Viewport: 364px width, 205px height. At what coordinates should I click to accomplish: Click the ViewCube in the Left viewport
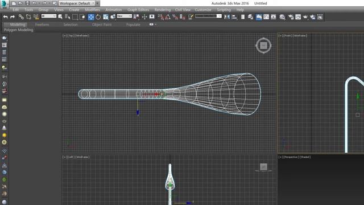point(263,167)
